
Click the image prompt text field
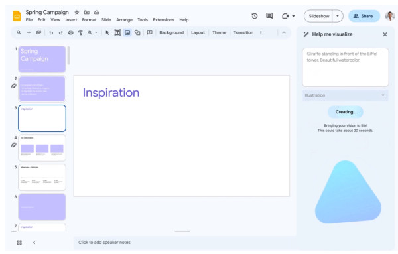[345, 67]
